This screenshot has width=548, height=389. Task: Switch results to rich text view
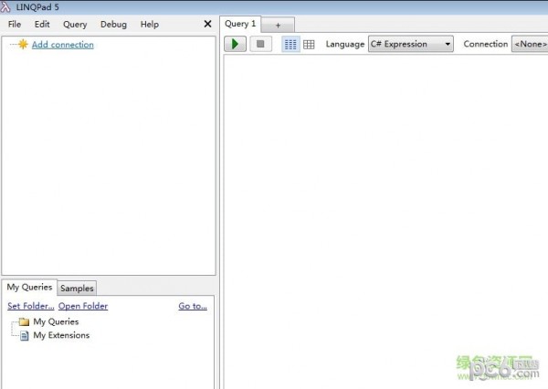coord(290,44)
